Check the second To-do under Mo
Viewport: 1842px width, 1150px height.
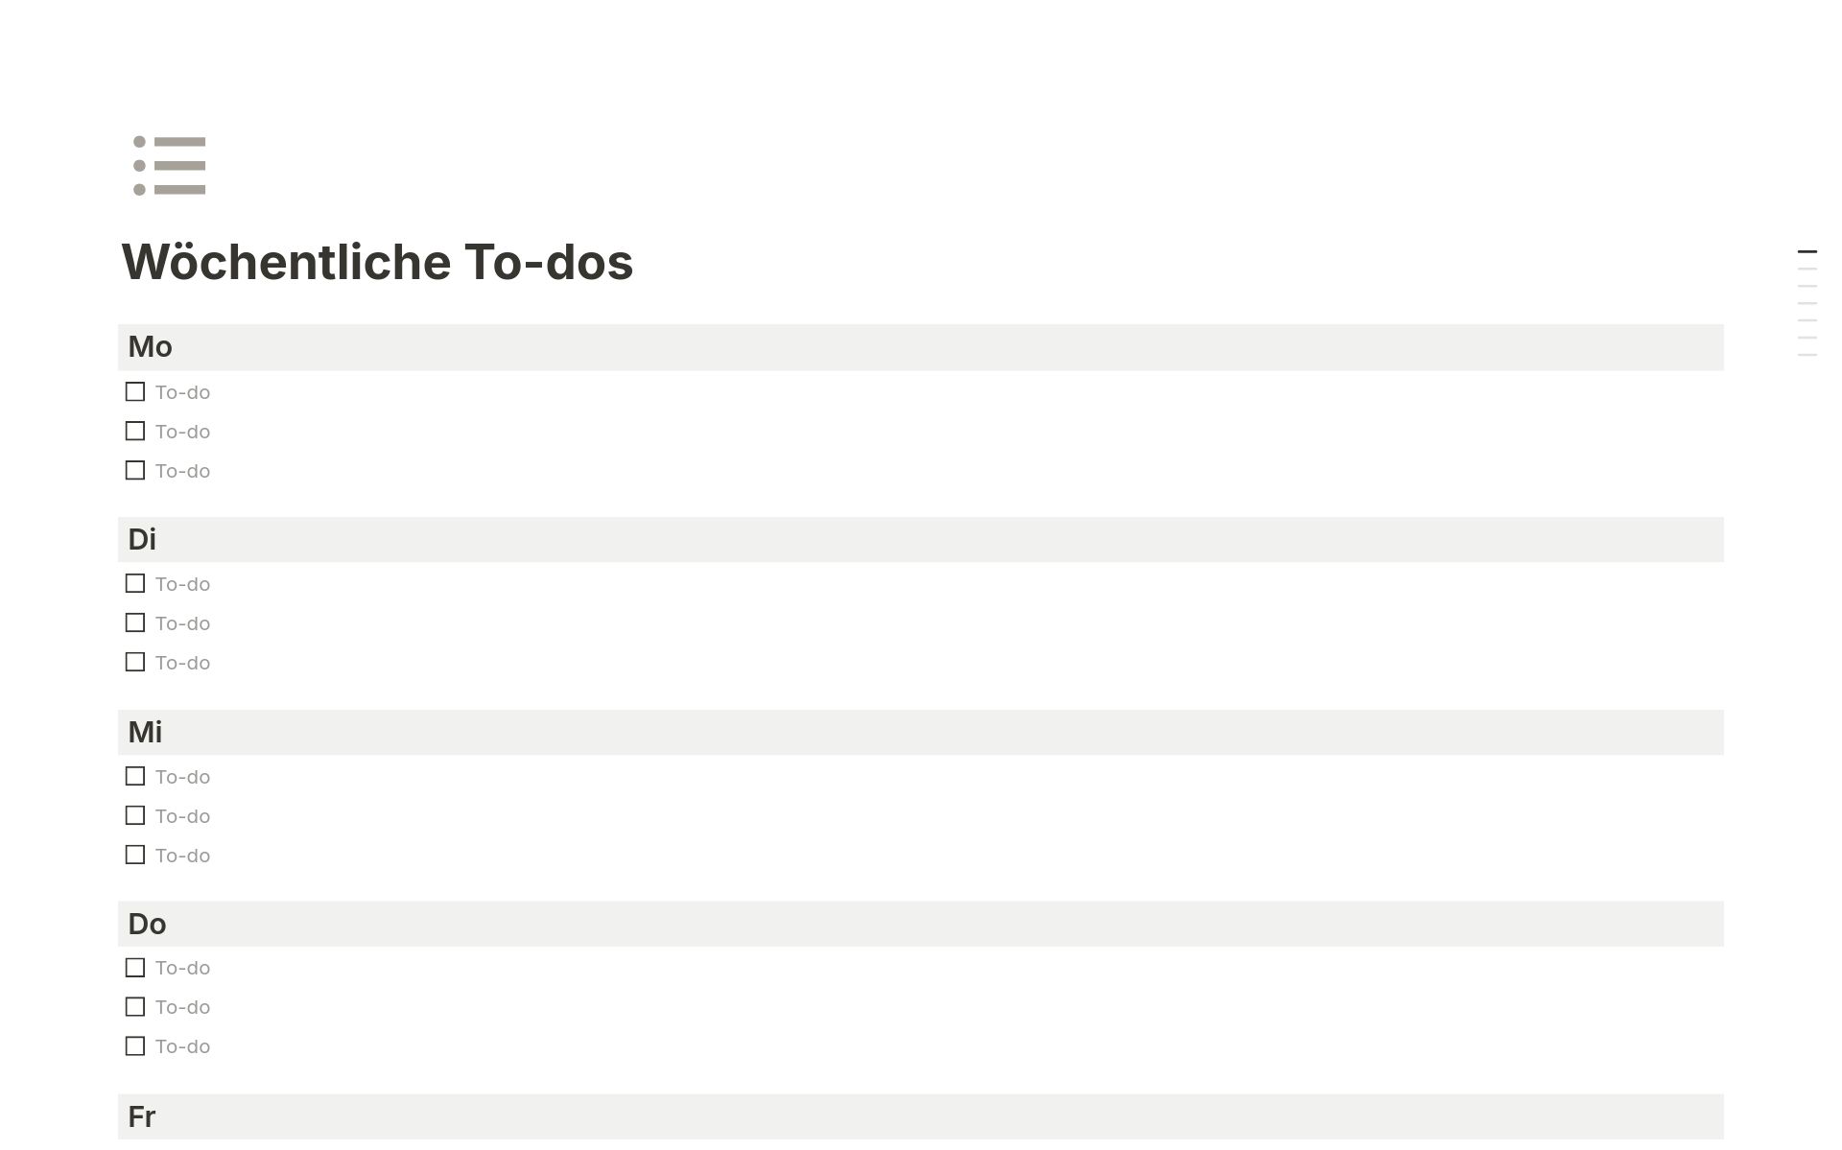[x=134, y=431]
